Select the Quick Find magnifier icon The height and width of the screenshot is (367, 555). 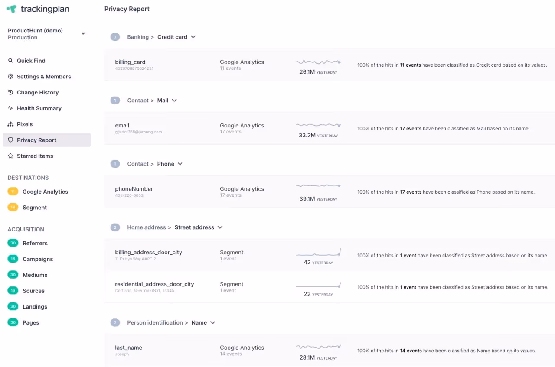pyautogui.click(x=10, y=61)
